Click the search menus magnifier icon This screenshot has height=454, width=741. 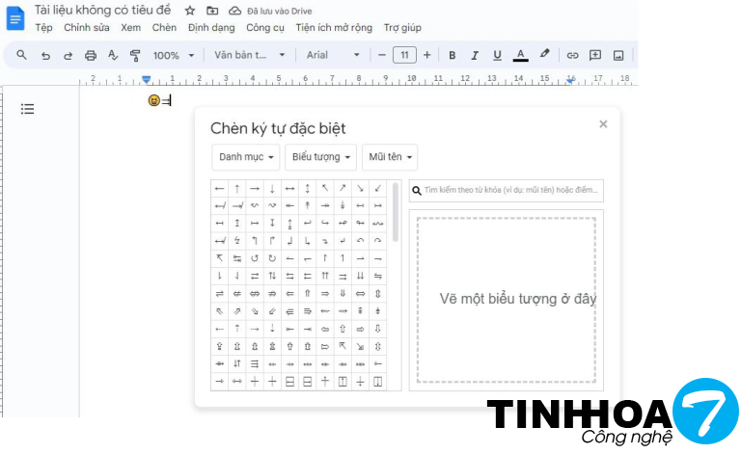coord(21,56)
